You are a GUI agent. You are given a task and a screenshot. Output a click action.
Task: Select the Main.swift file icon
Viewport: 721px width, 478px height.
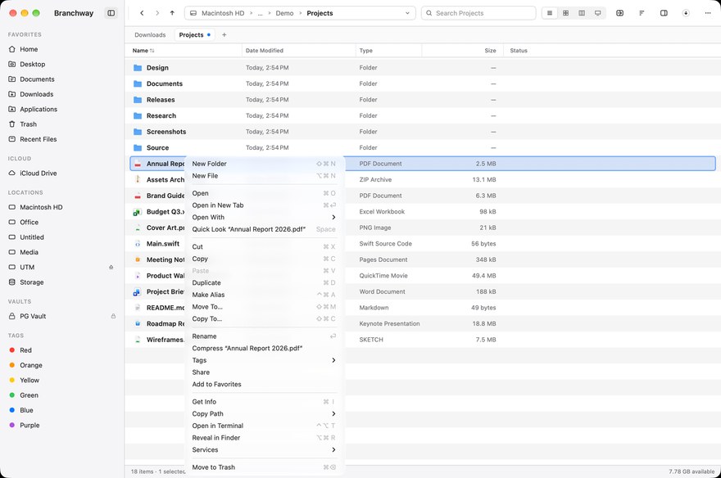[137, 244]
